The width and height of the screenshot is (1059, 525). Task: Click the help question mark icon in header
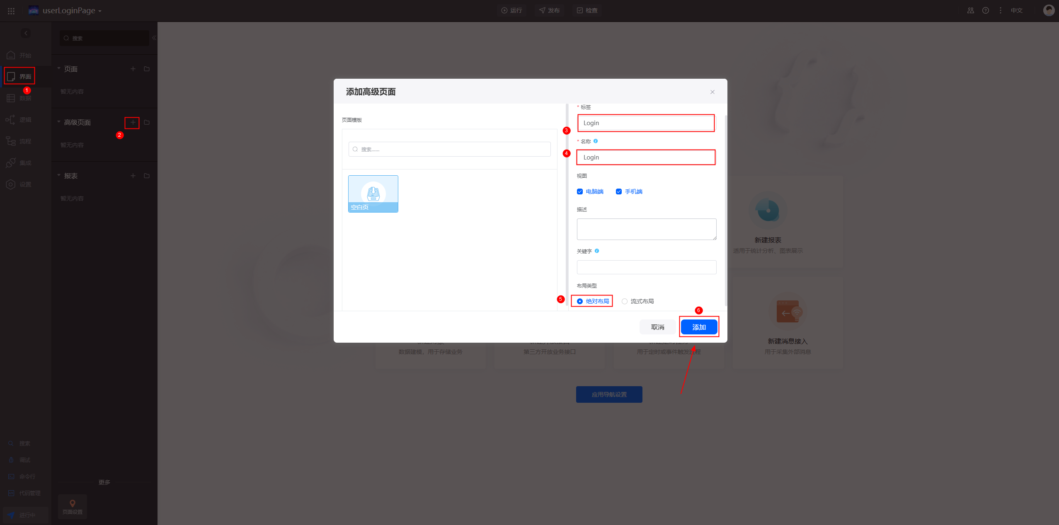[986, 11]
